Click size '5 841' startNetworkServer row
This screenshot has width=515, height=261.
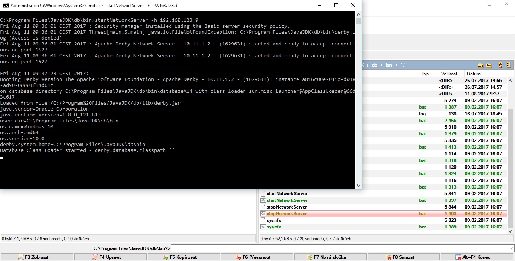pyautogui.click(x=450, y=194)
